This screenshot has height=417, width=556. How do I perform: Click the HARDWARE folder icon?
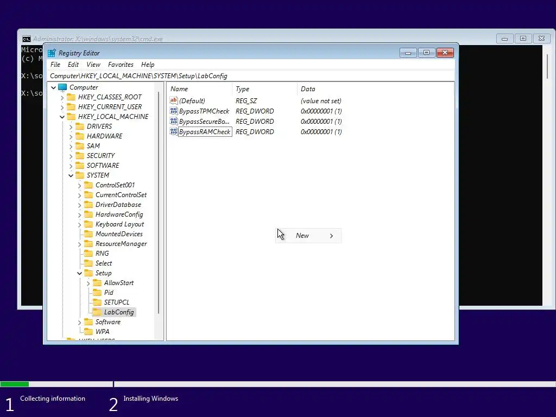80,136
